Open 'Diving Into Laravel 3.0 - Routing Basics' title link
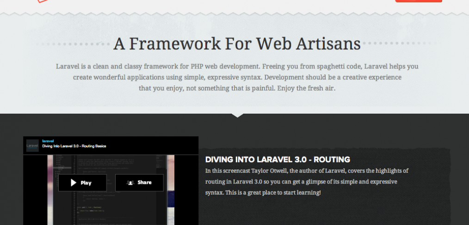 tap(74, 146)
